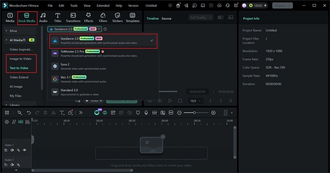Click the zoom-to-fit timeline icon
This screenshot has height=173, width=330.
pyautogui.click(x=171, y=113)
